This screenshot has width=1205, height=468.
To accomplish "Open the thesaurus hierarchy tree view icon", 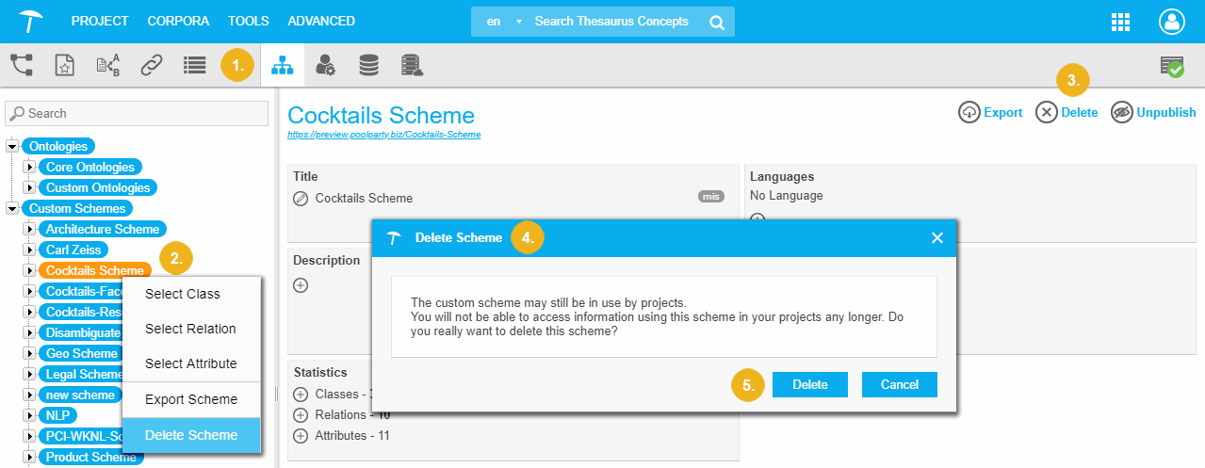I will [x=21, y=65].
